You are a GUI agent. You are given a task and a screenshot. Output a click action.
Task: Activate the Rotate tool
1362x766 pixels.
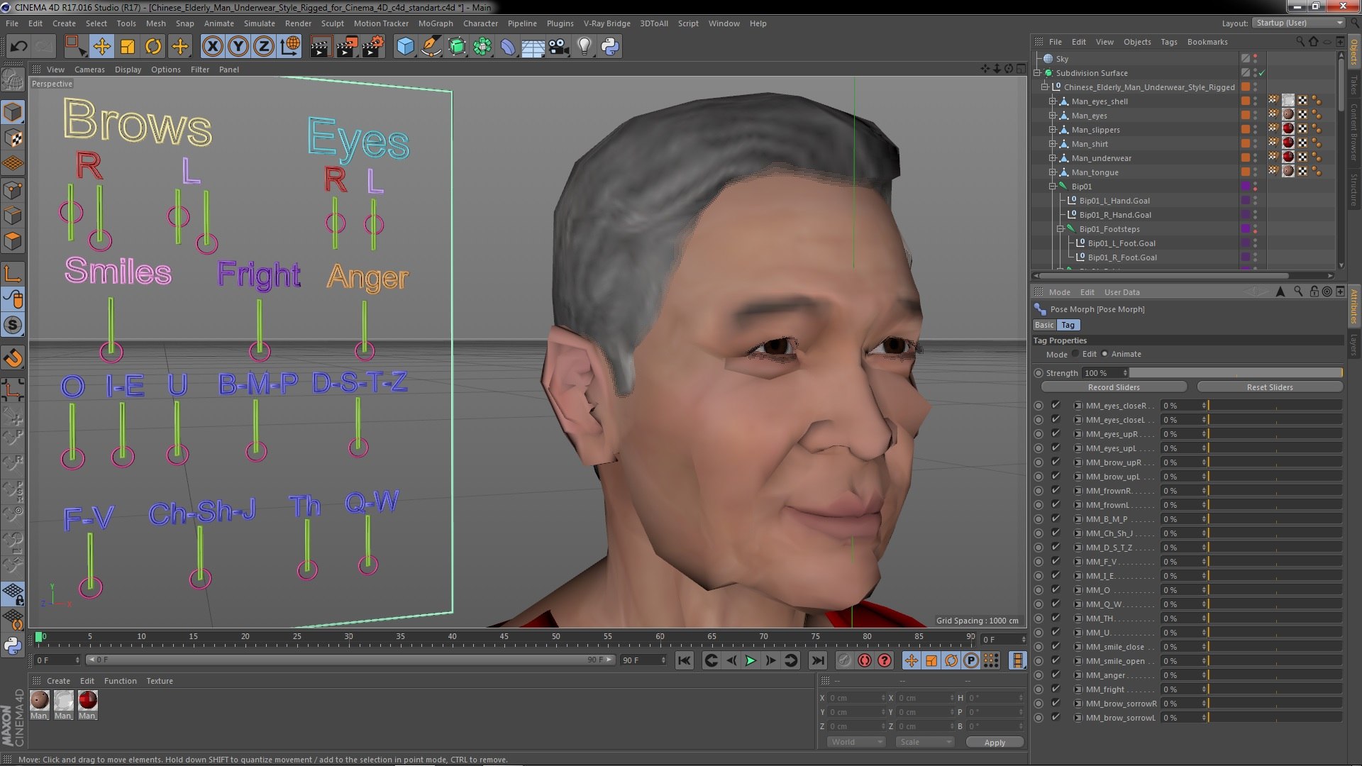click(153, 47)
